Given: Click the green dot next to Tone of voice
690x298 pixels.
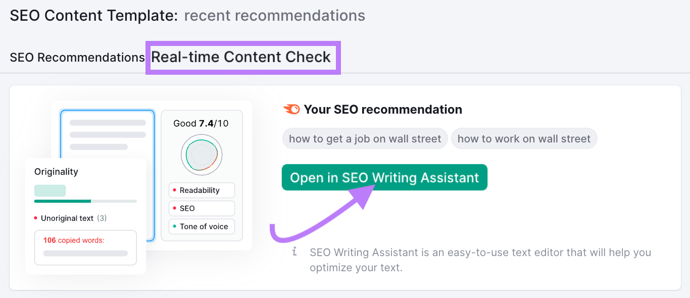Looking at the screenshot, I should (174, 226).
